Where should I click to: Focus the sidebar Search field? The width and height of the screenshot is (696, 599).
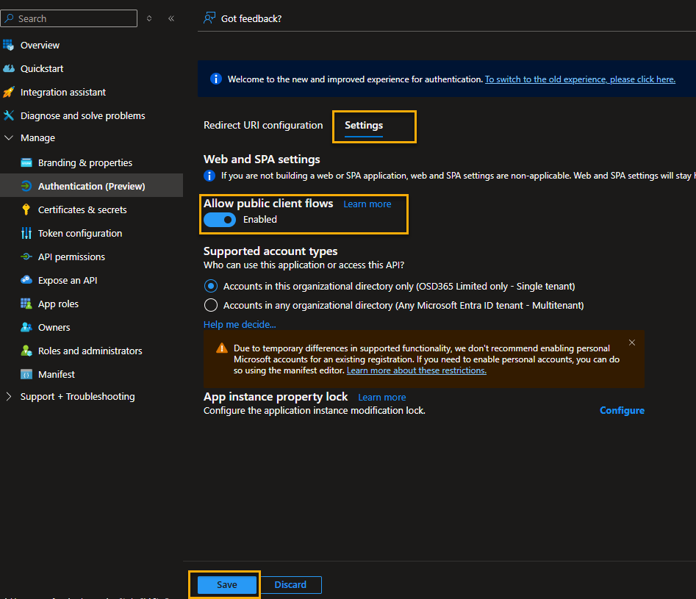click(69, 18)
